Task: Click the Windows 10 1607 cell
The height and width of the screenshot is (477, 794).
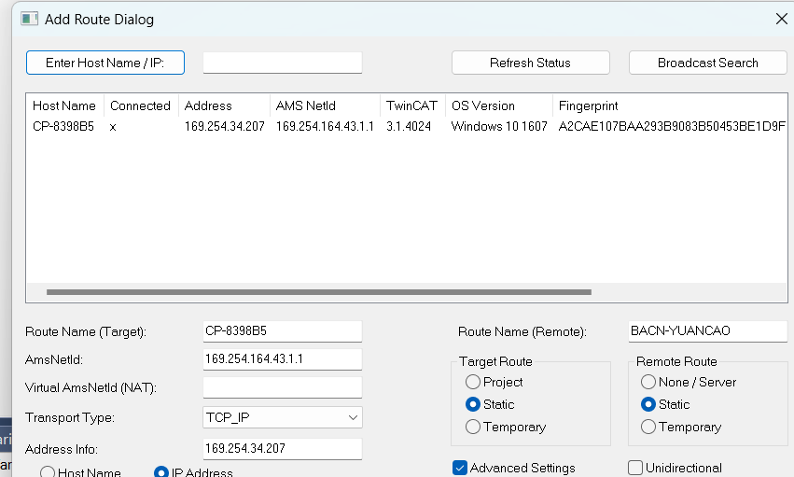Action: 499,127
